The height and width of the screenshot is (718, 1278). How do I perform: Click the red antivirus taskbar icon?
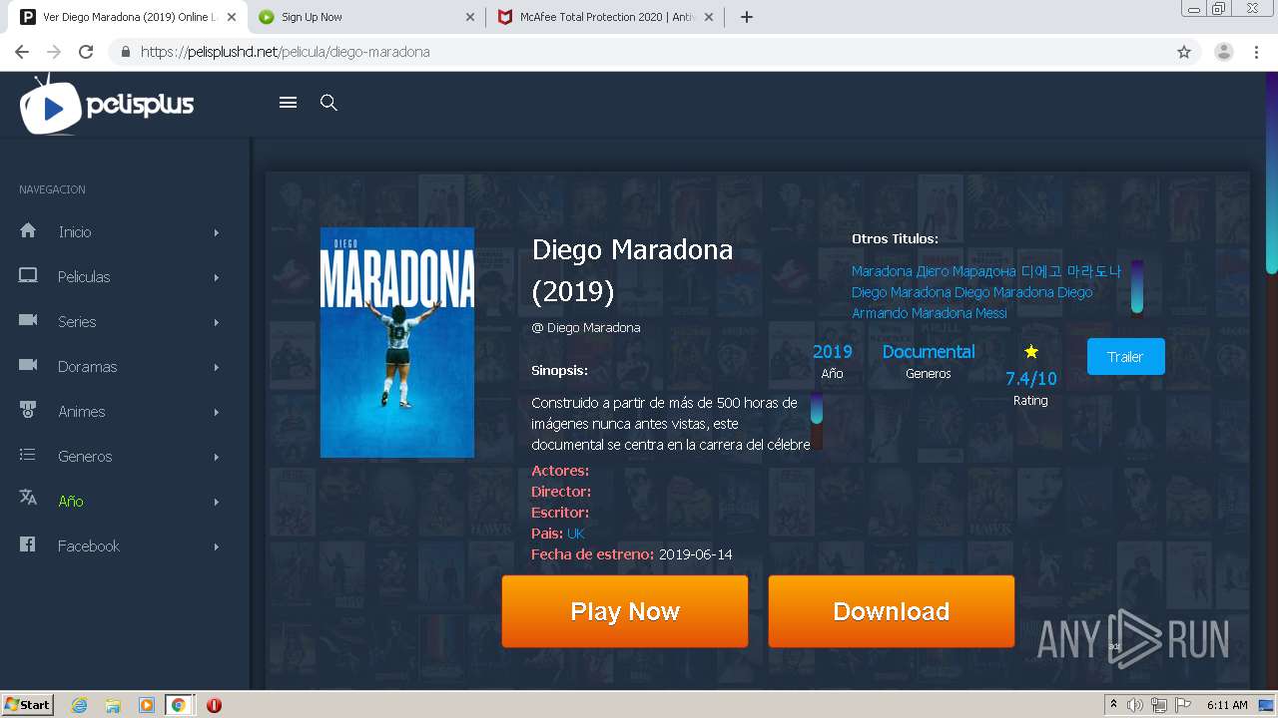click(x=214, y=705)
